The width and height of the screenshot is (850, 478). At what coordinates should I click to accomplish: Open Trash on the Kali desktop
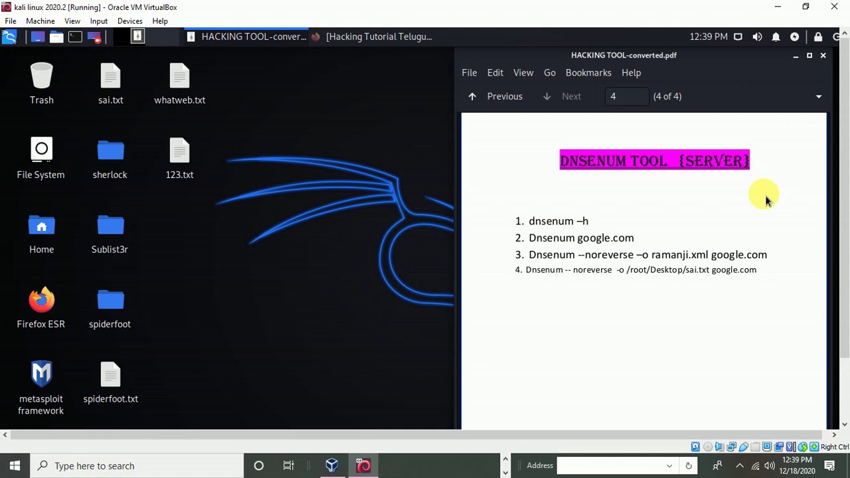(x=41, y=84)
